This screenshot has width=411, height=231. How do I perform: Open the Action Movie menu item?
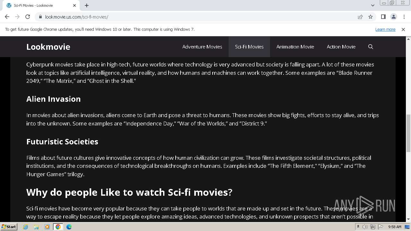tap(341, 47)
